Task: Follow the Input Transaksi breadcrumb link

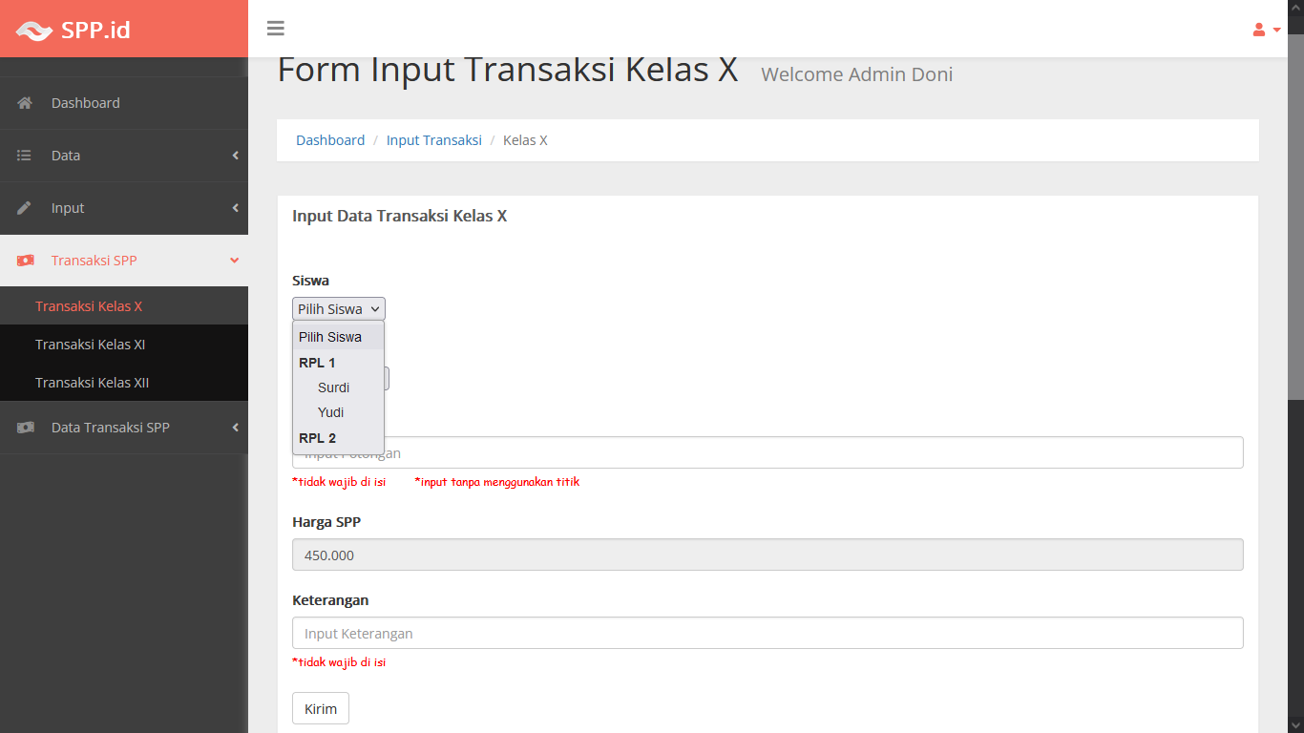Action: [x=433, y=140]
